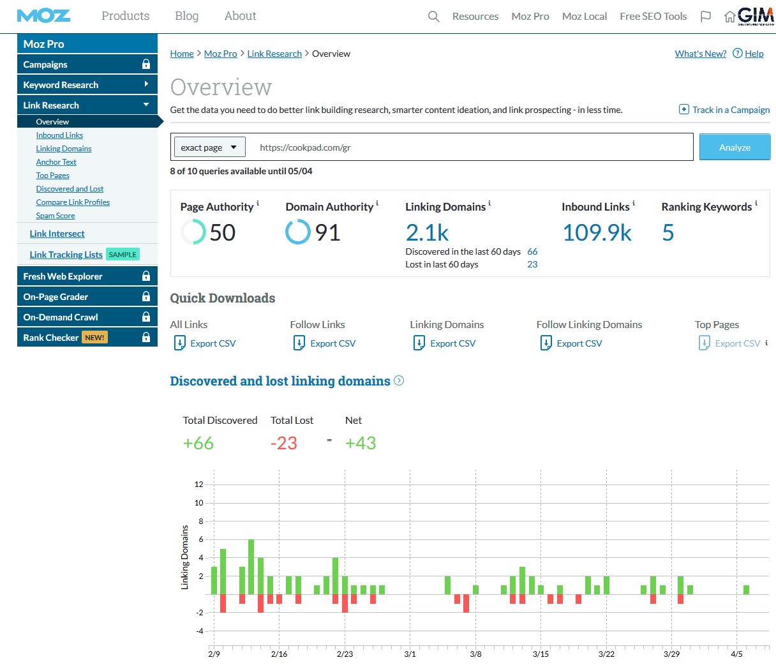This screenshot has width=776, height=667.
Task: Click the URL input field
Action: click(x=470, y=147)
